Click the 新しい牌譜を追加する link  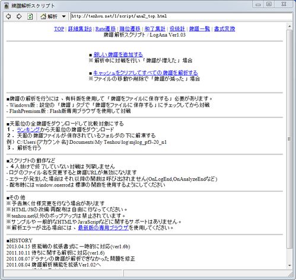click(118, 54)
